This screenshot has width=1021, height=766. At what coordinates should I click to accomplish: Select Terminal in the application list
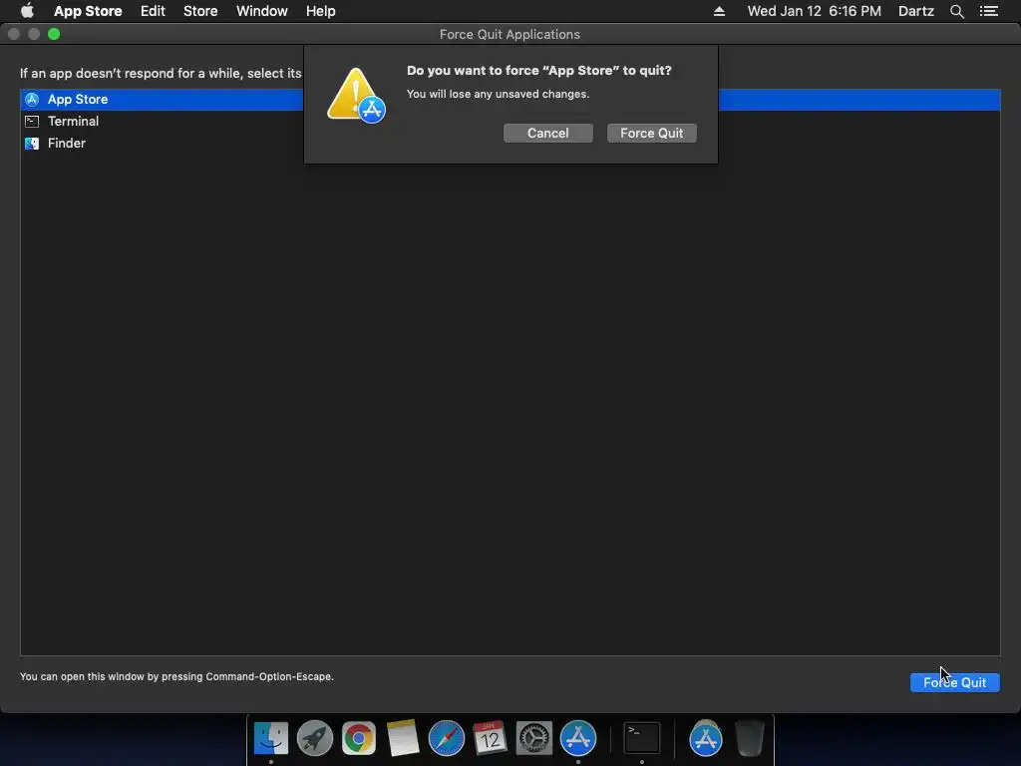(x=510, y=121)
